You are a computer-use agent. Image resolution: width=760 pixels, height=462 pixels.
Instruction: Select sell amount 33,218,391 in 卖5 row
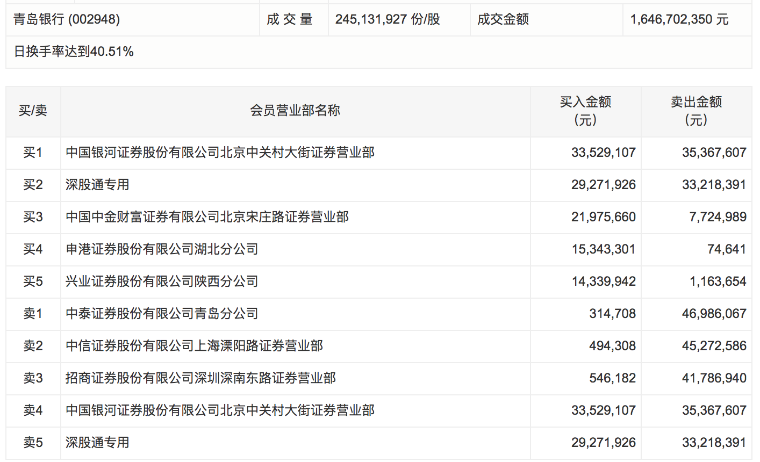click(x=714, y=443)
